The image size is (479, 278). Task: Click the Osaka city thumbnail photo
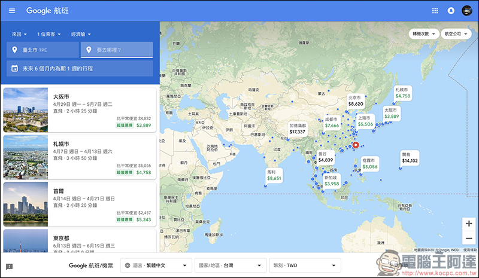point(26,110)
